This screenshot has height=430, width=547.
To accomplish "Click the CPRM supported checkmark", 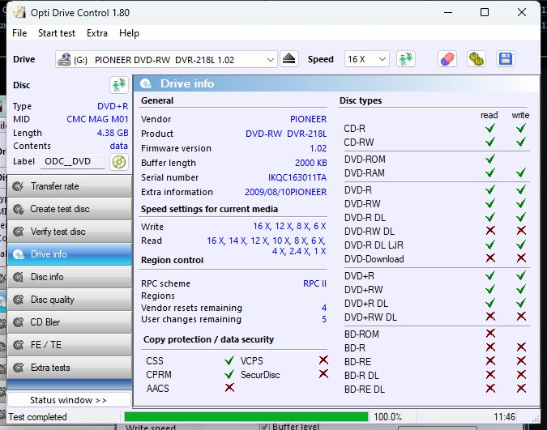I will pos(229,374).
